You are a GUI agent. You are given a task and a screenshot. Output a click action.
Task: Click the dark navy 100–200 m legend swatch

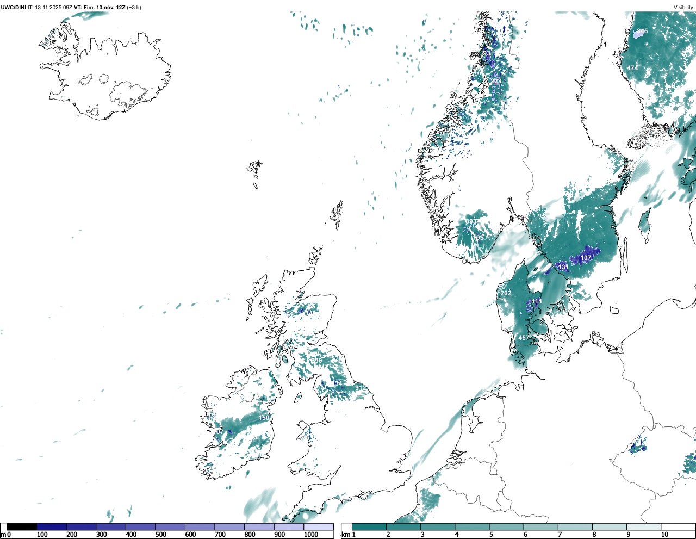click(x=52, y=526)
